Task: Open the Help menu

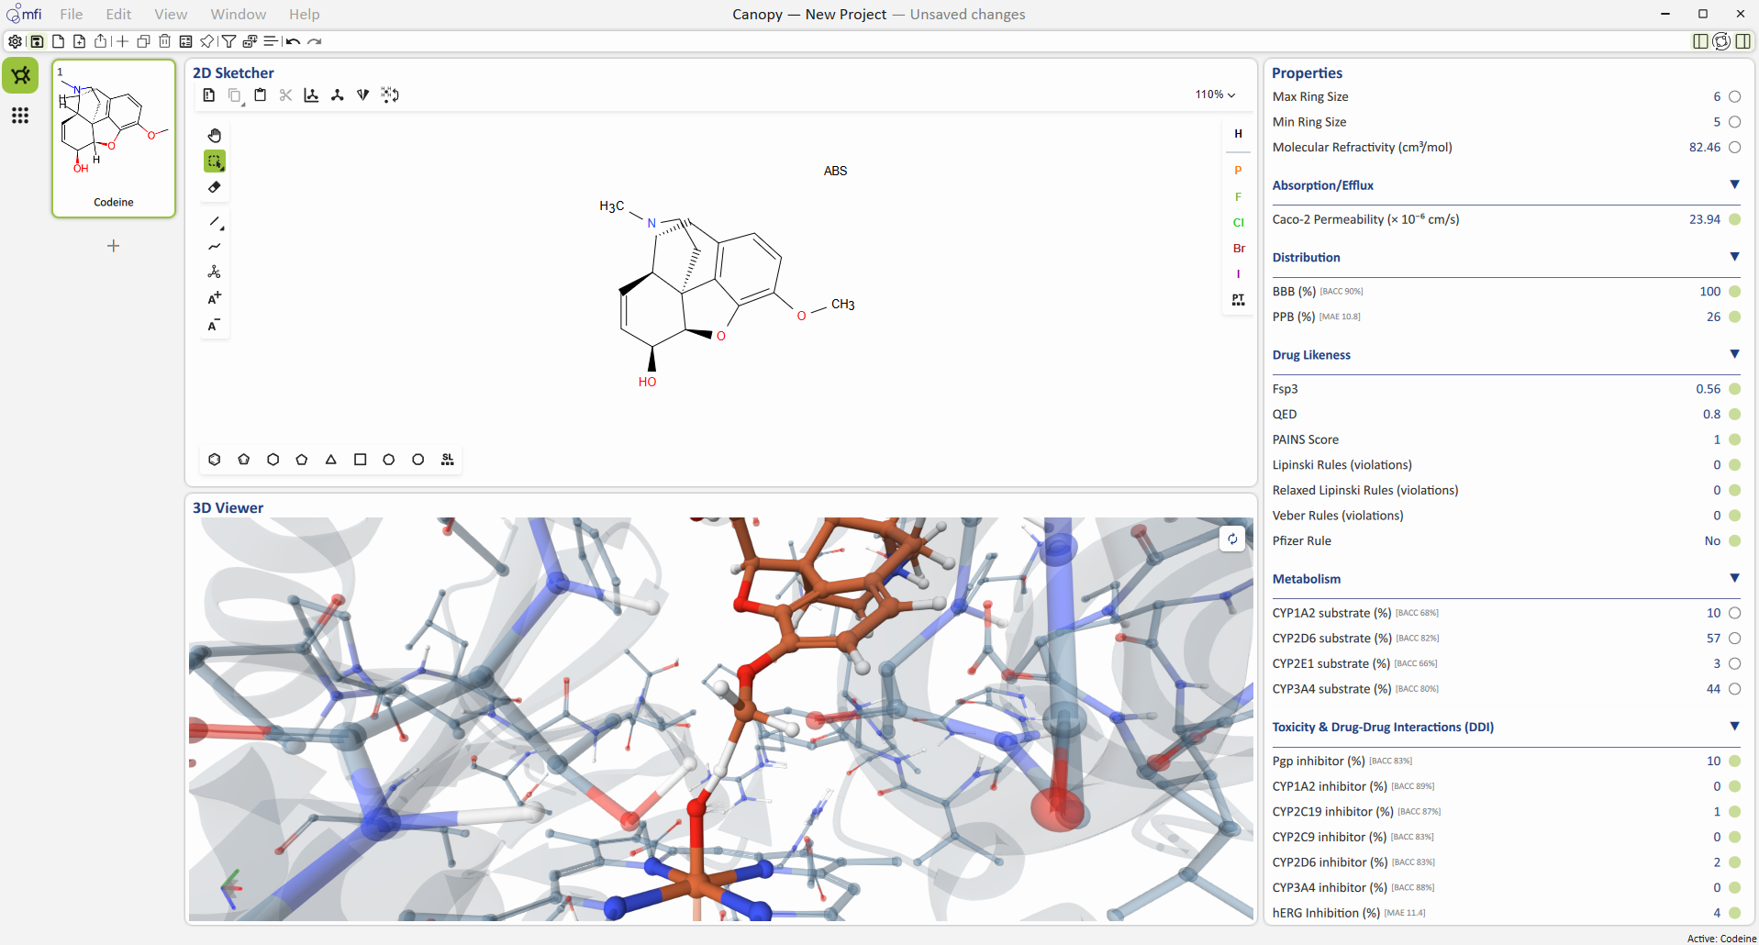Action: point(305,14)
